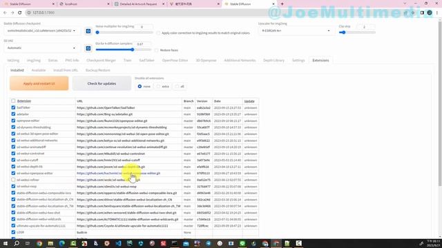The image size is (442, 248).
Task: Click refresh icon next to SD VAE dropdown
Action: click(x=88, y=48)
